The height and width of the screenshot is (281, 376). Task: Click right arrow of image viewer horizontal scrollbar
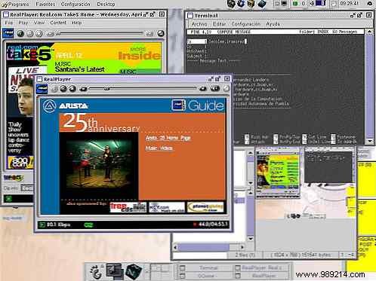click(242, 247)
